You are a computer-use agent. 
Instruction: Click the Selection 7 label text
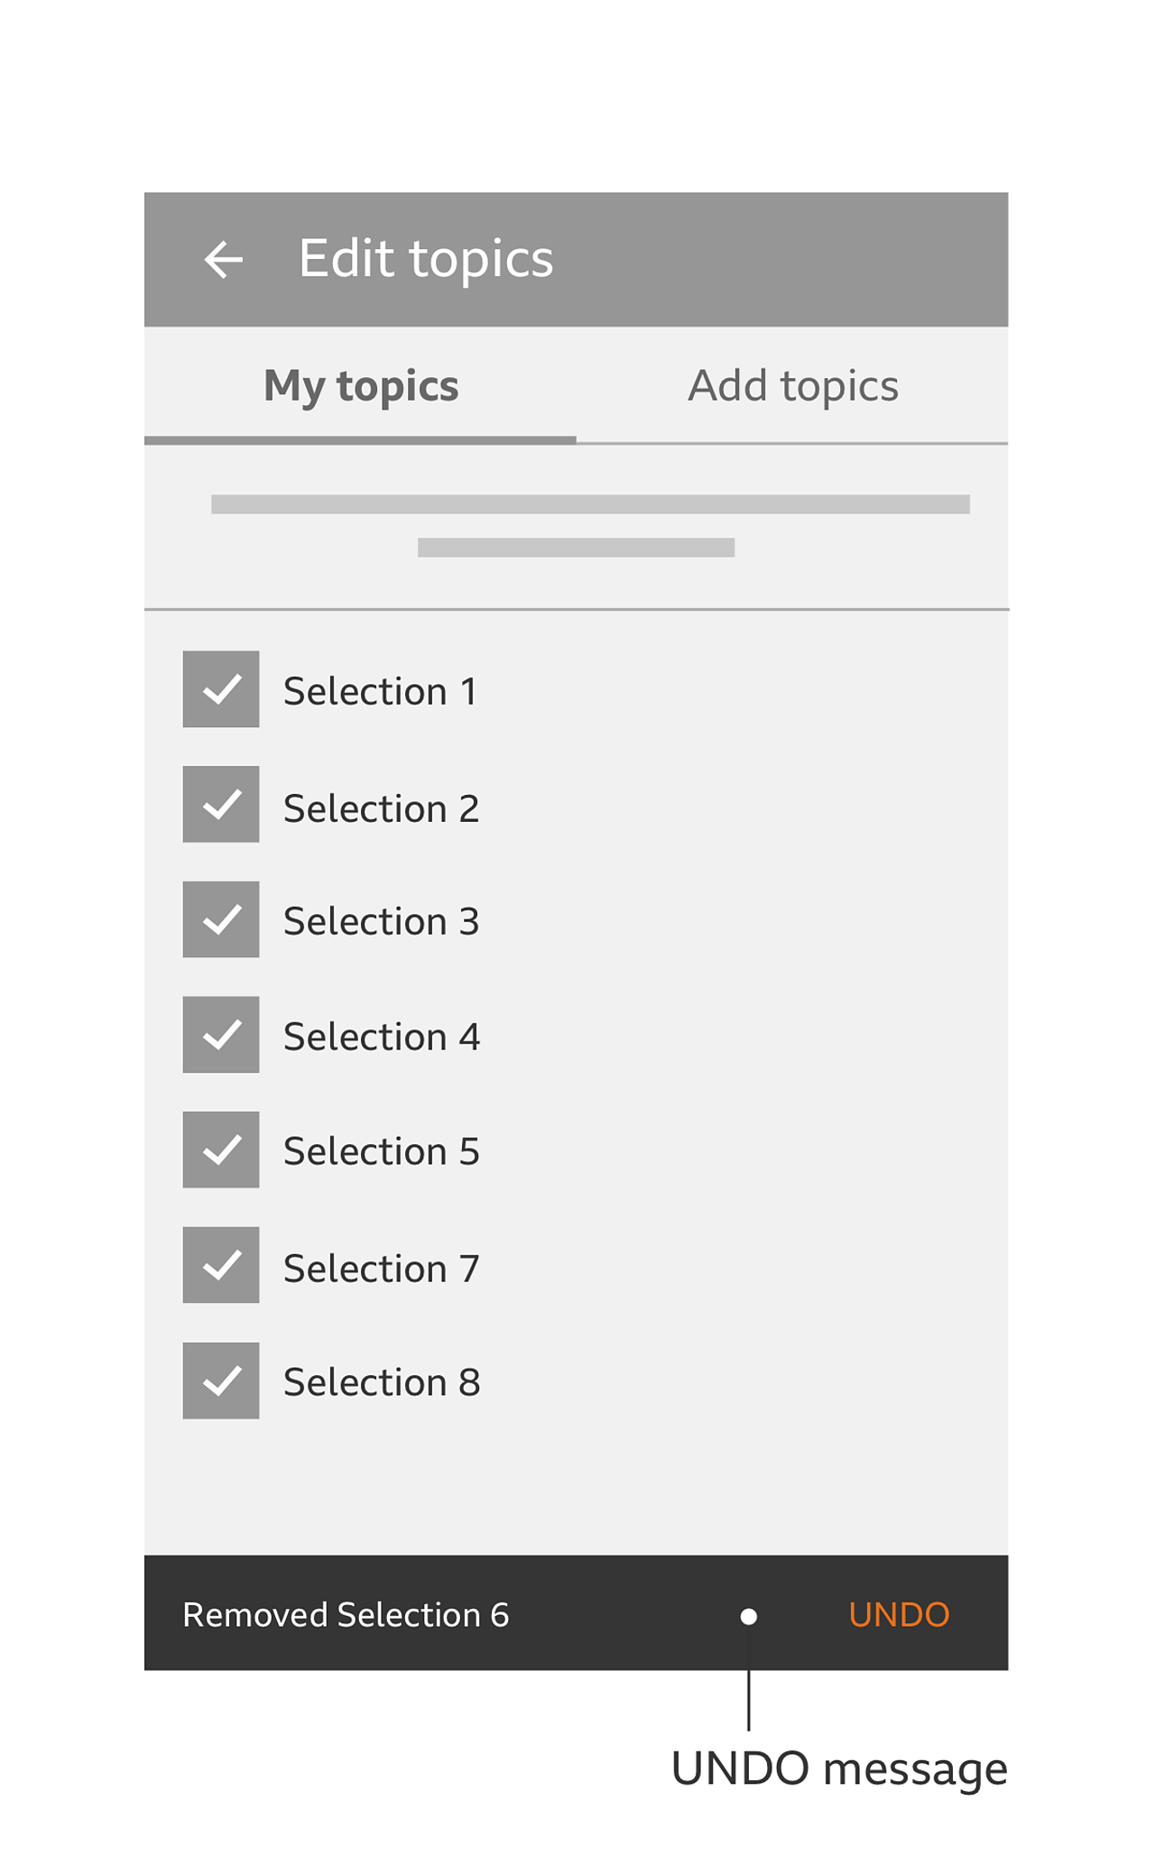coord(381,1269)
